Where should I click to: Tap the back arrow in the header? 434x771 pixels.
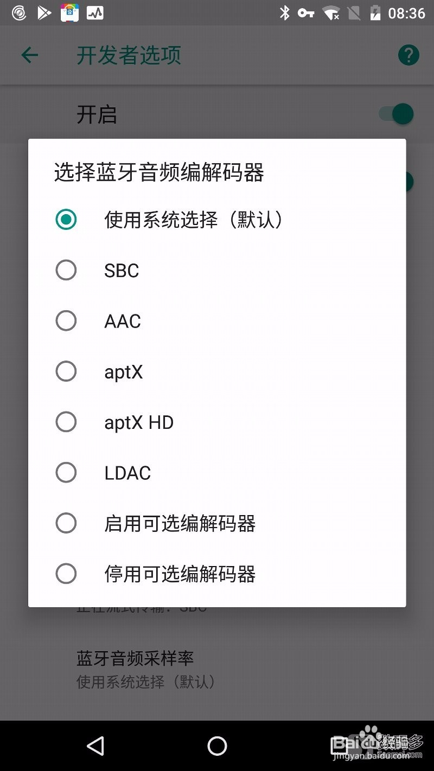coord(30,55)
